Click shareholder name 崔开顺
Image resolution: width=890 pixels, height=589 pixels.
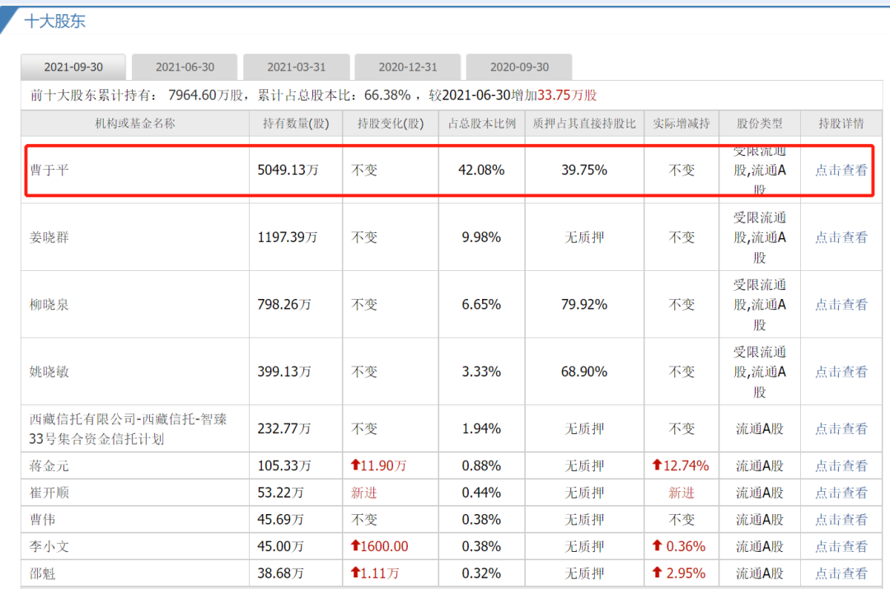(x=49, y=493)
